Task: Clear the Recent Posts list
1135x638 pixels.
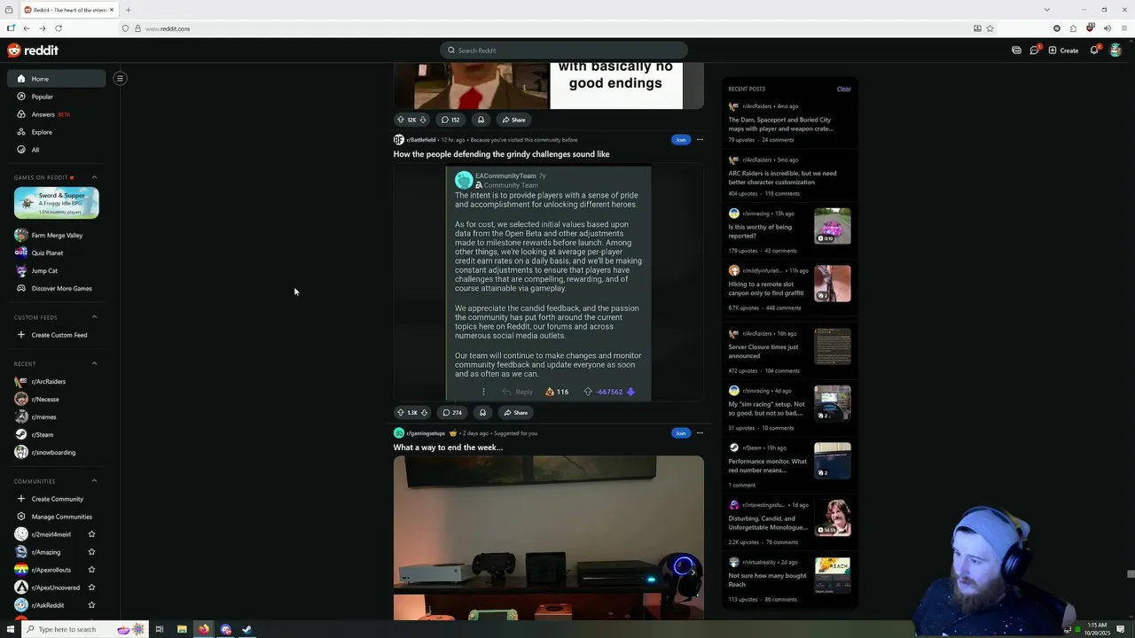Action: point(843,89)
